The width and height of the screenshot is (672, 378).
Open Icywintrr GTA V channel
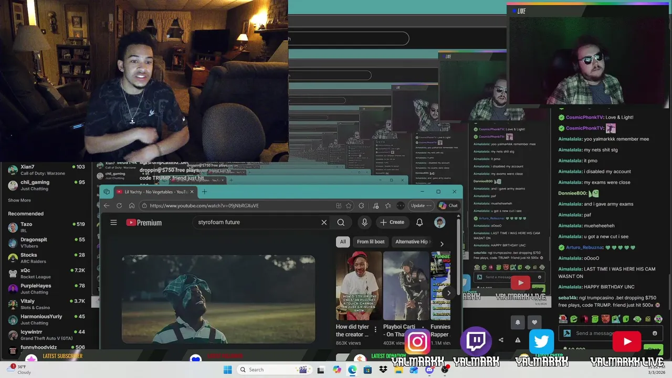[46, 335]
